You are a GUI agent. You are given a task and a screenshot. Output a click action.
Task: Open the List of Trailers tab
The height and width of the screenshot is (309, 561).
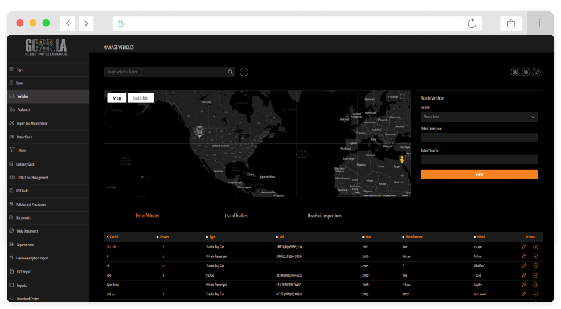pos(236,216)
